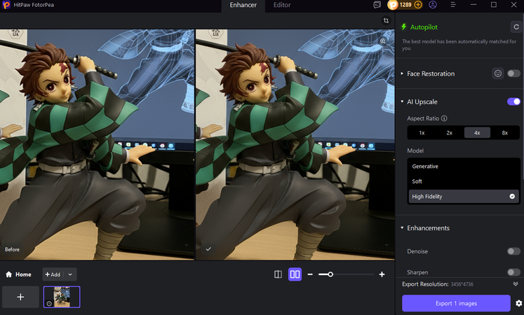Click the Before preview image
Viewport: 524px width, 315px height.
point(97,144)
